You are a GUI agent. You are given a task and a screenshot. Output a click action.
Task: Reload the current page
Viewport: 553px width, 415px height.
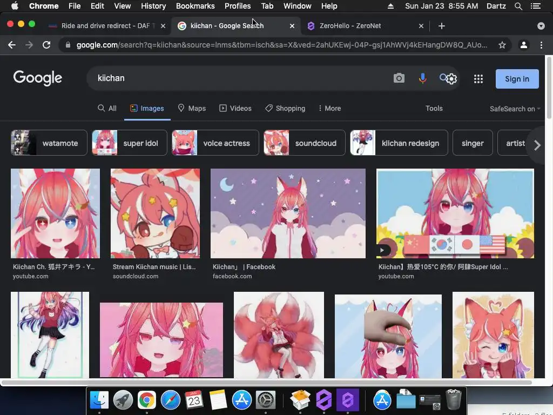46,45
